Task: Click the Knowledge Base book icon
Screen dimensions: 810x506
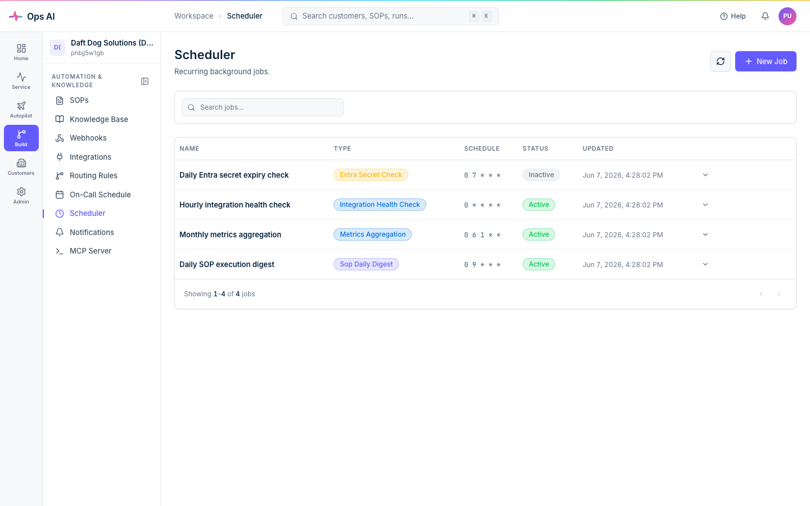Action: click(x=60, y=119)
